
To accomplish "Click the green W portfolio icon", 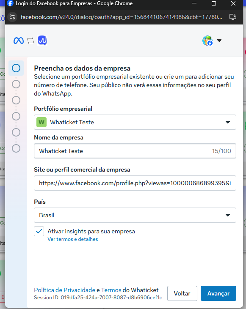I will (41, 122).
